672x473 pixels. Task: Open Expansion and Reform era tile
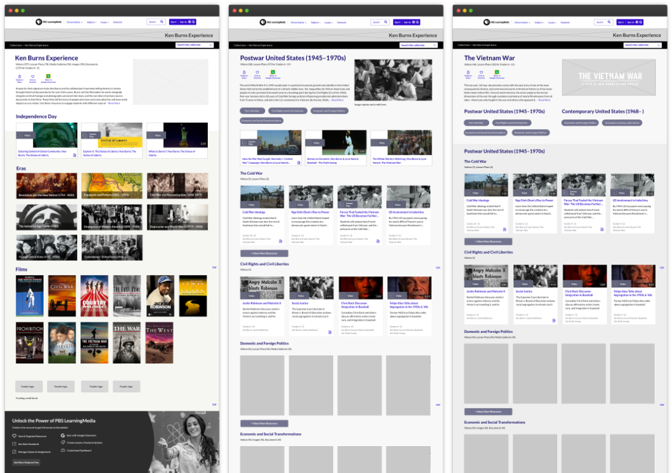coord(112,185)
